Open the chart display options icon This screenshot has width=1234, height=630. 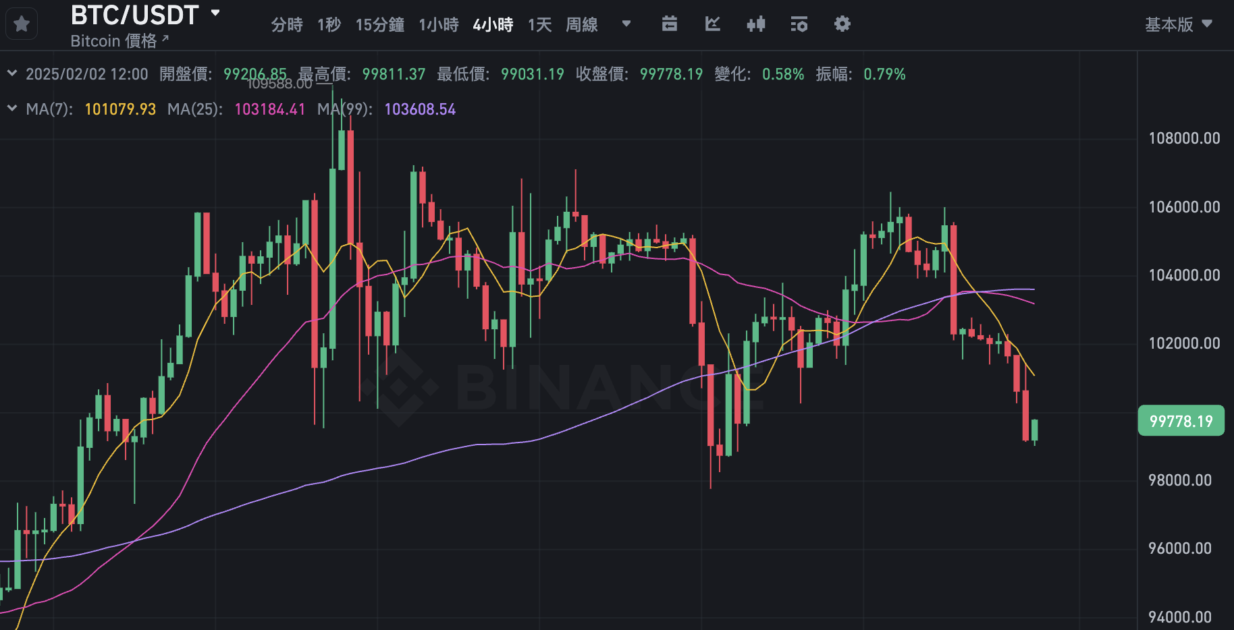coord(799,24)
